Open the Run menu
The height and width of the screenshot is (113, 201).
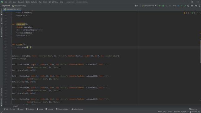[40, 2]
